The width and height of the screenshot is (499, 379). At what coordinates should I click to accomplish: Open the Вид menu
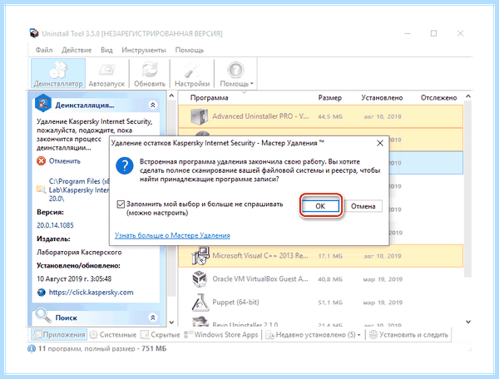(x=106, y=50)
